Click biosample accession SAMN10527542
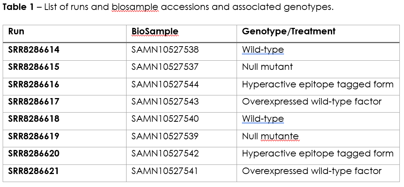404x187 pixels. pos(165,153)
